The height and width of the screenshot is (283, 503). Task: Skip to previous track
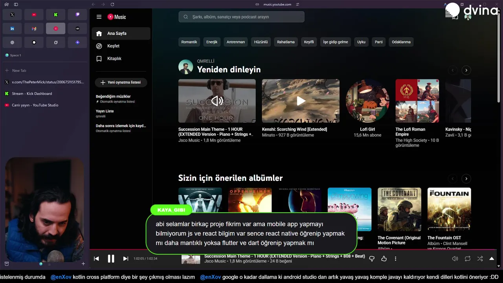96,259
